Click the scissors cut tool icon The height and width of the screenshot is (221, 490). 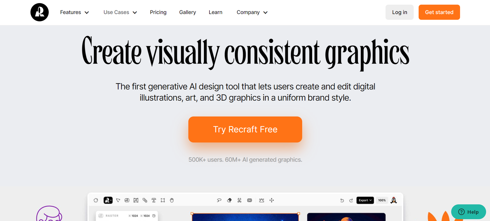pyautogui.click(x=239, y=200)
